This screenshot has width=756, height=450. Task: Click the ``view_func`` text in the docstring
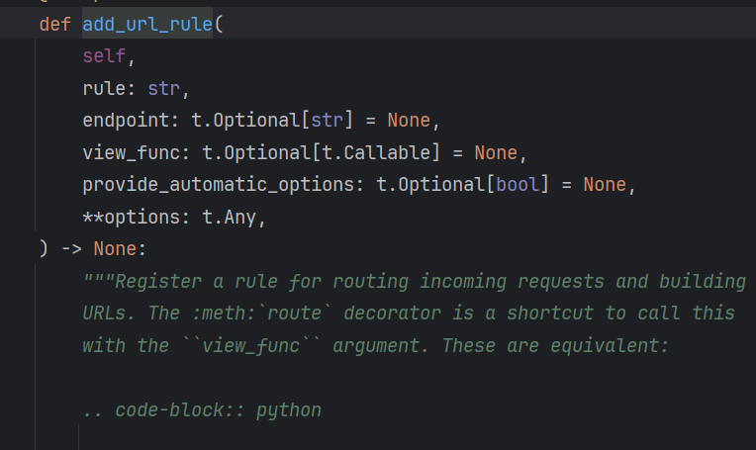[224, 346]
